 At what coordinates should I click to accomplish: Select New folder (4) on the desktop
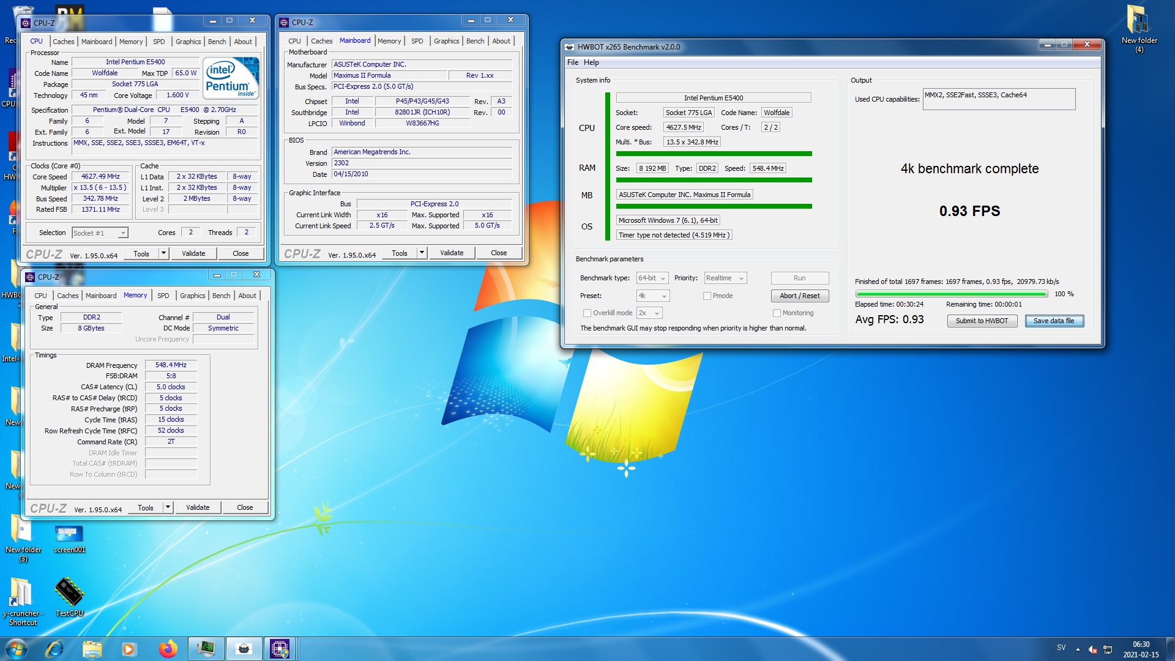click(1139, 29)
